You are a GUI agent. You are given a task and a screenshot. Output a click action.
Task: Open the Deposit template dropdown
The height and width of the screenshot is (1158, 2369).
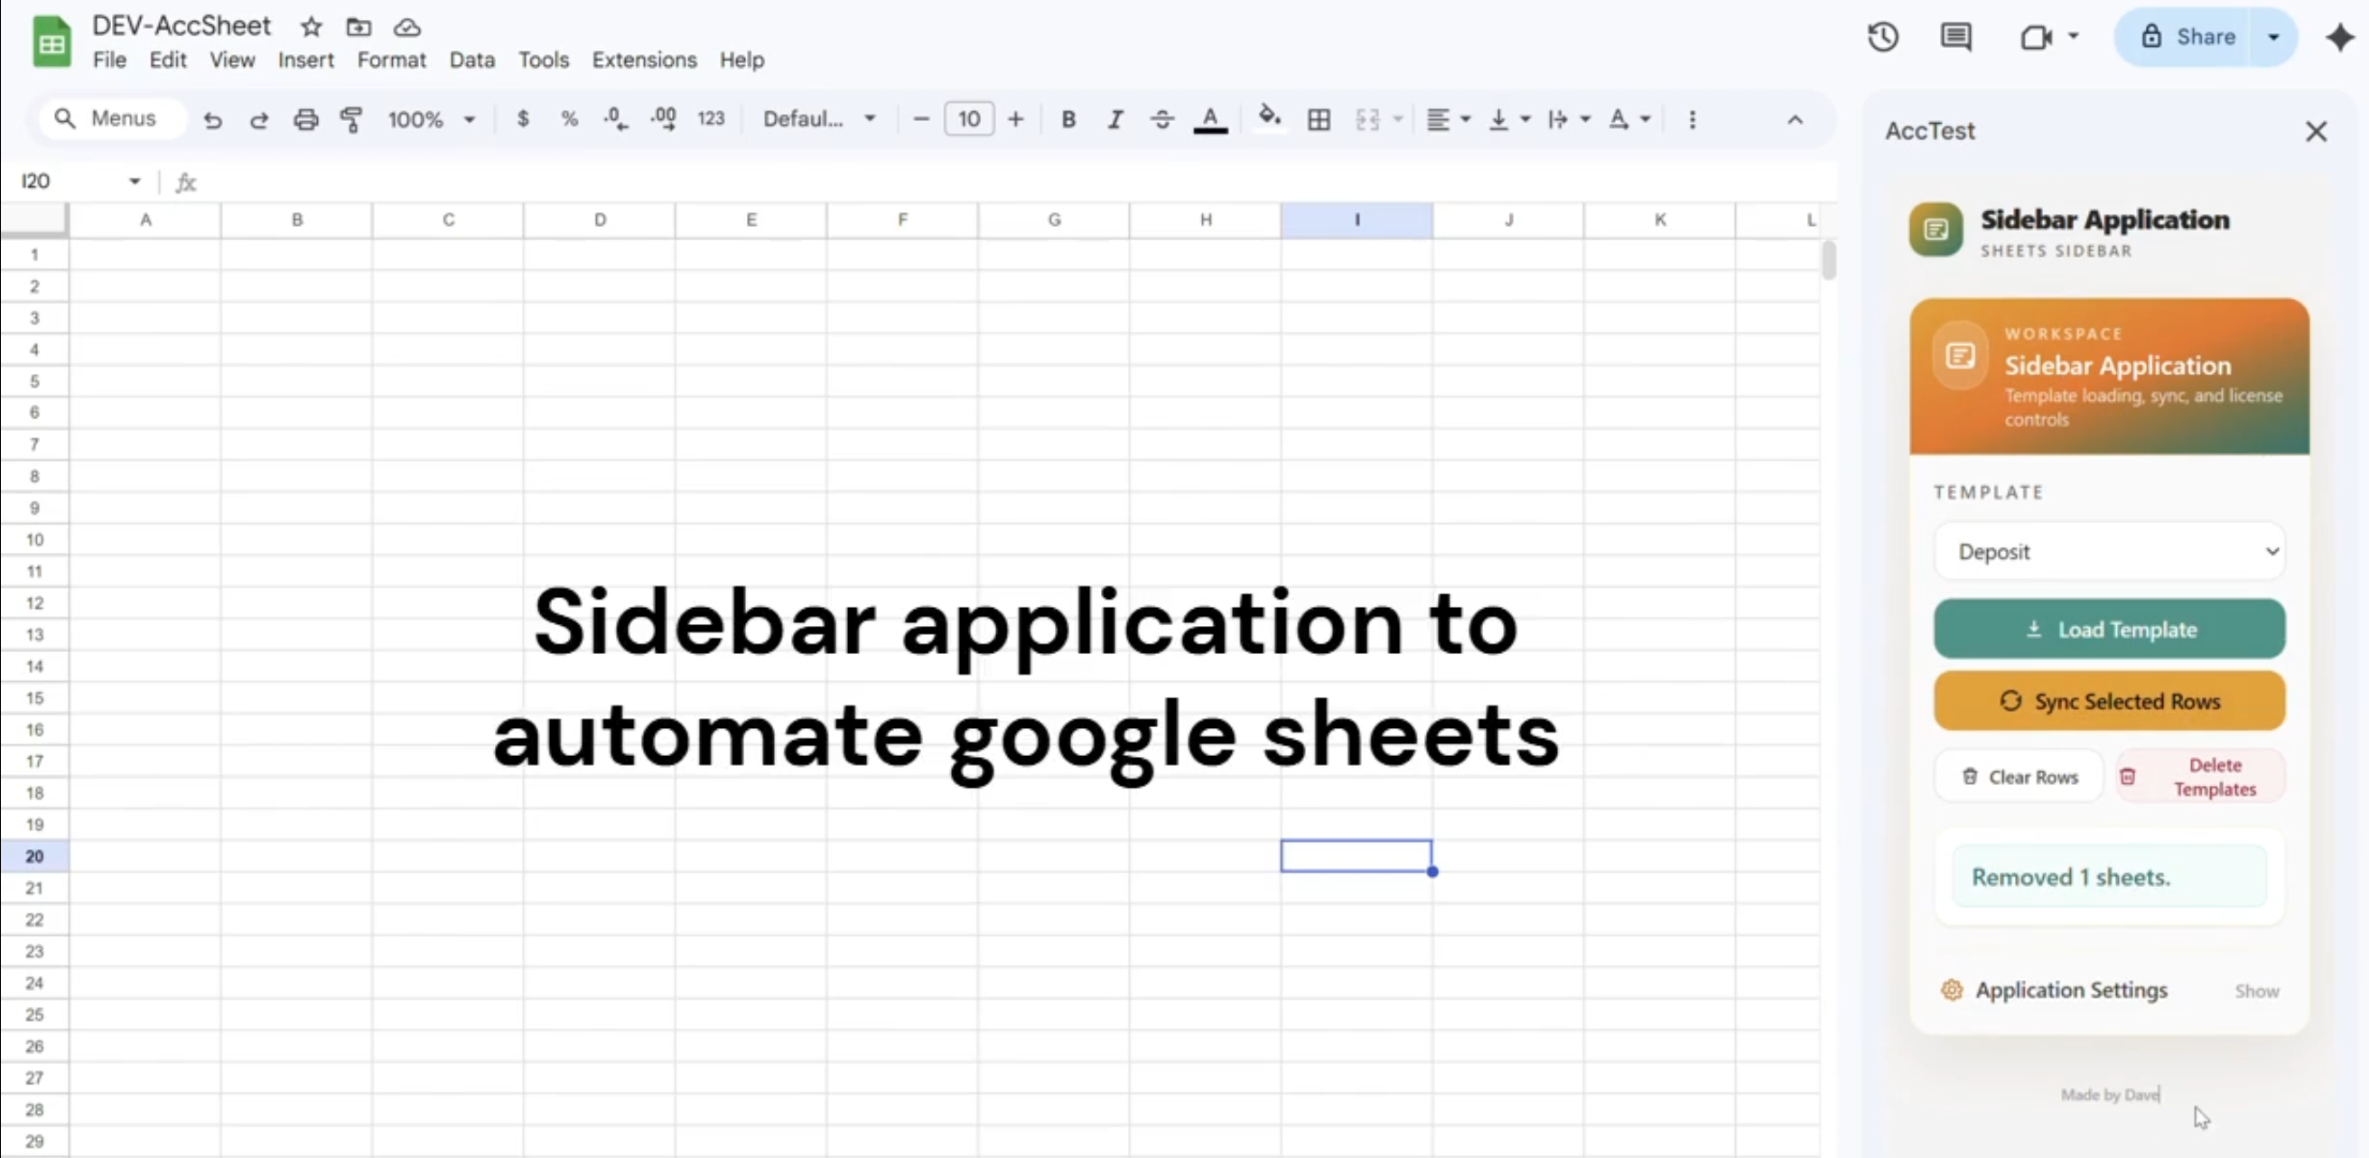pos(2109,552)
